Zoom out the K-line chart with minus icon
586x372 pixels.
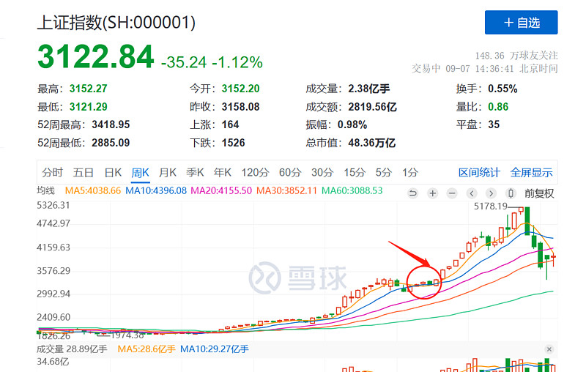452,193
